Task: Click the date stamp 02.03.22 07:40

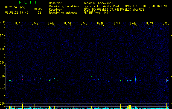Action: [17, 13]
